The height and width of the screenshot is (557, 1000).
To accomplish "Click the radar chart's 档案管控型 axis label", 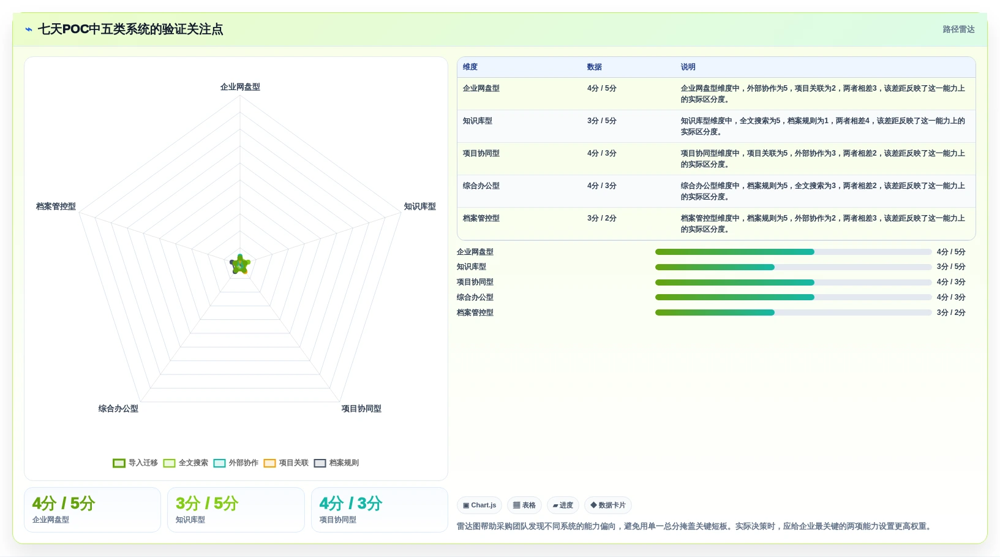I will click(56, 207).
